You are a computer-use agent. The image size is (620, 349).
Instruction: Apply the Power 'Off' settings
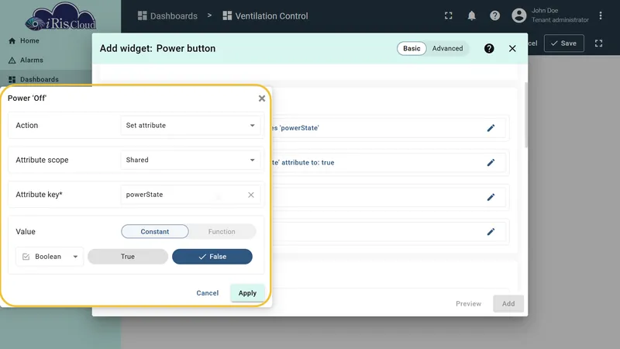(x=247, y=293)
